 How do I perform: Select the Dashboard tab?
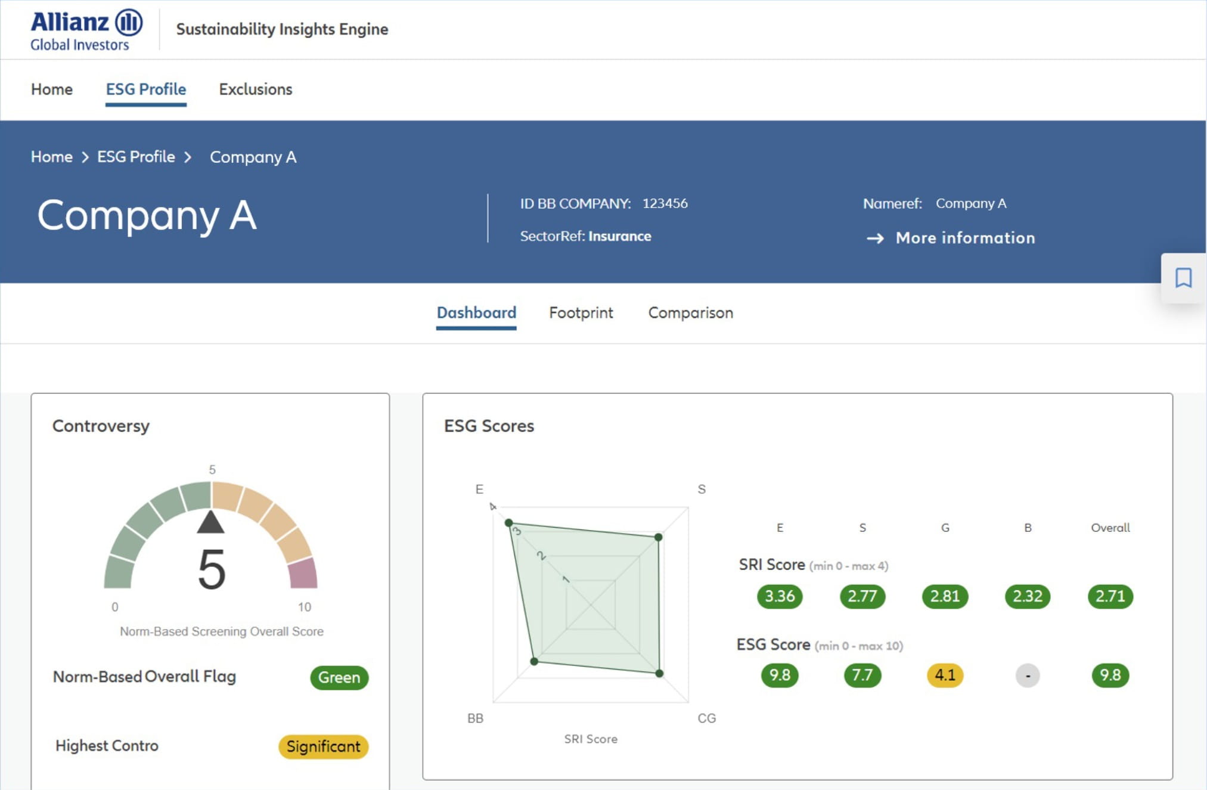[x=476, y=313]
